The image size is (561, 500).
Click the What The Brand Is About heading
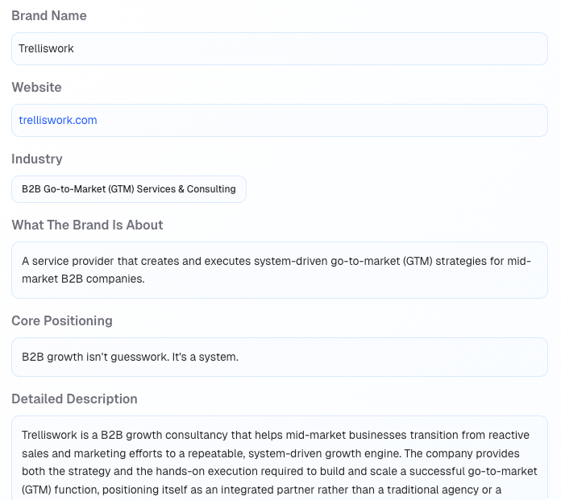coord(87,225)
